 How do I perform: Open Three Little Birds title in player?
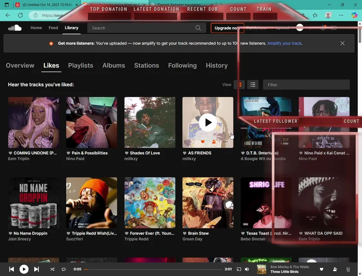[x=285, y=272]
